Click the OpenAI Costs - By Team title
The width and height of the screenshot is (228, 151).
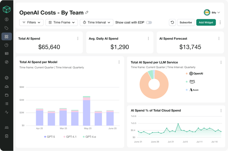click(x=51, y=12)
